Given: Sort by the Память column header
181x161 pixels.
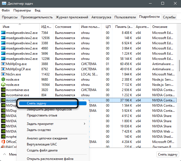Looking at the screenshot, I should (x=123, y=27).
